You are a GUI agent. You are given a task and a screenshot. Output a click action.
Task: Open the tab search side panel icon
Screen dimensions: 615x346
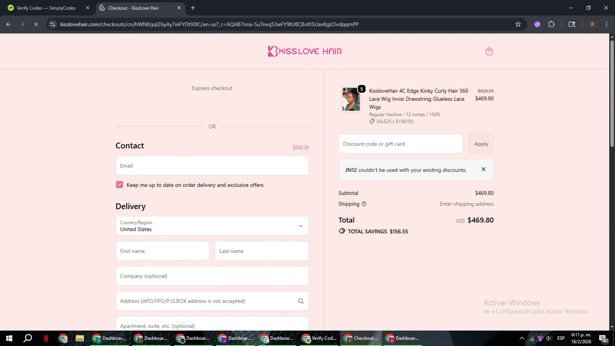572,24
